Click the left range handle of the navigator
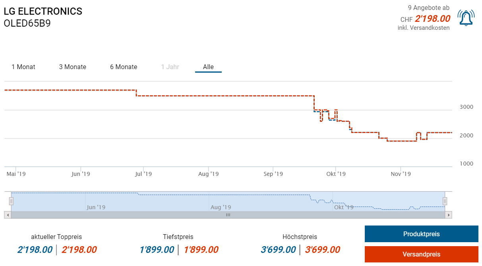 [11, 201]
